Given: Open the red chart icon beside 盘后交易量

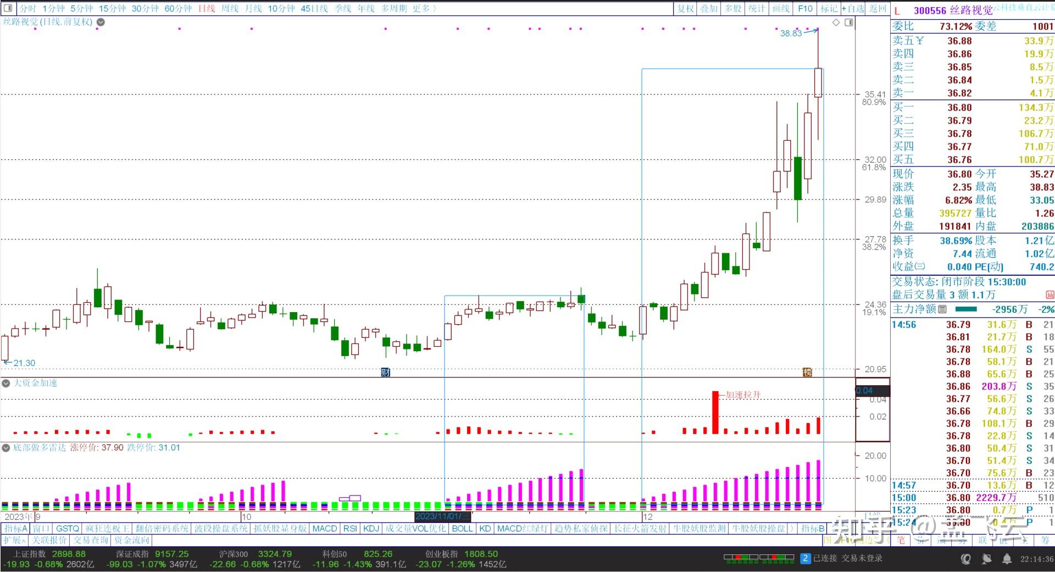Looking at the screenshot, I should (x=1050, y=295).
